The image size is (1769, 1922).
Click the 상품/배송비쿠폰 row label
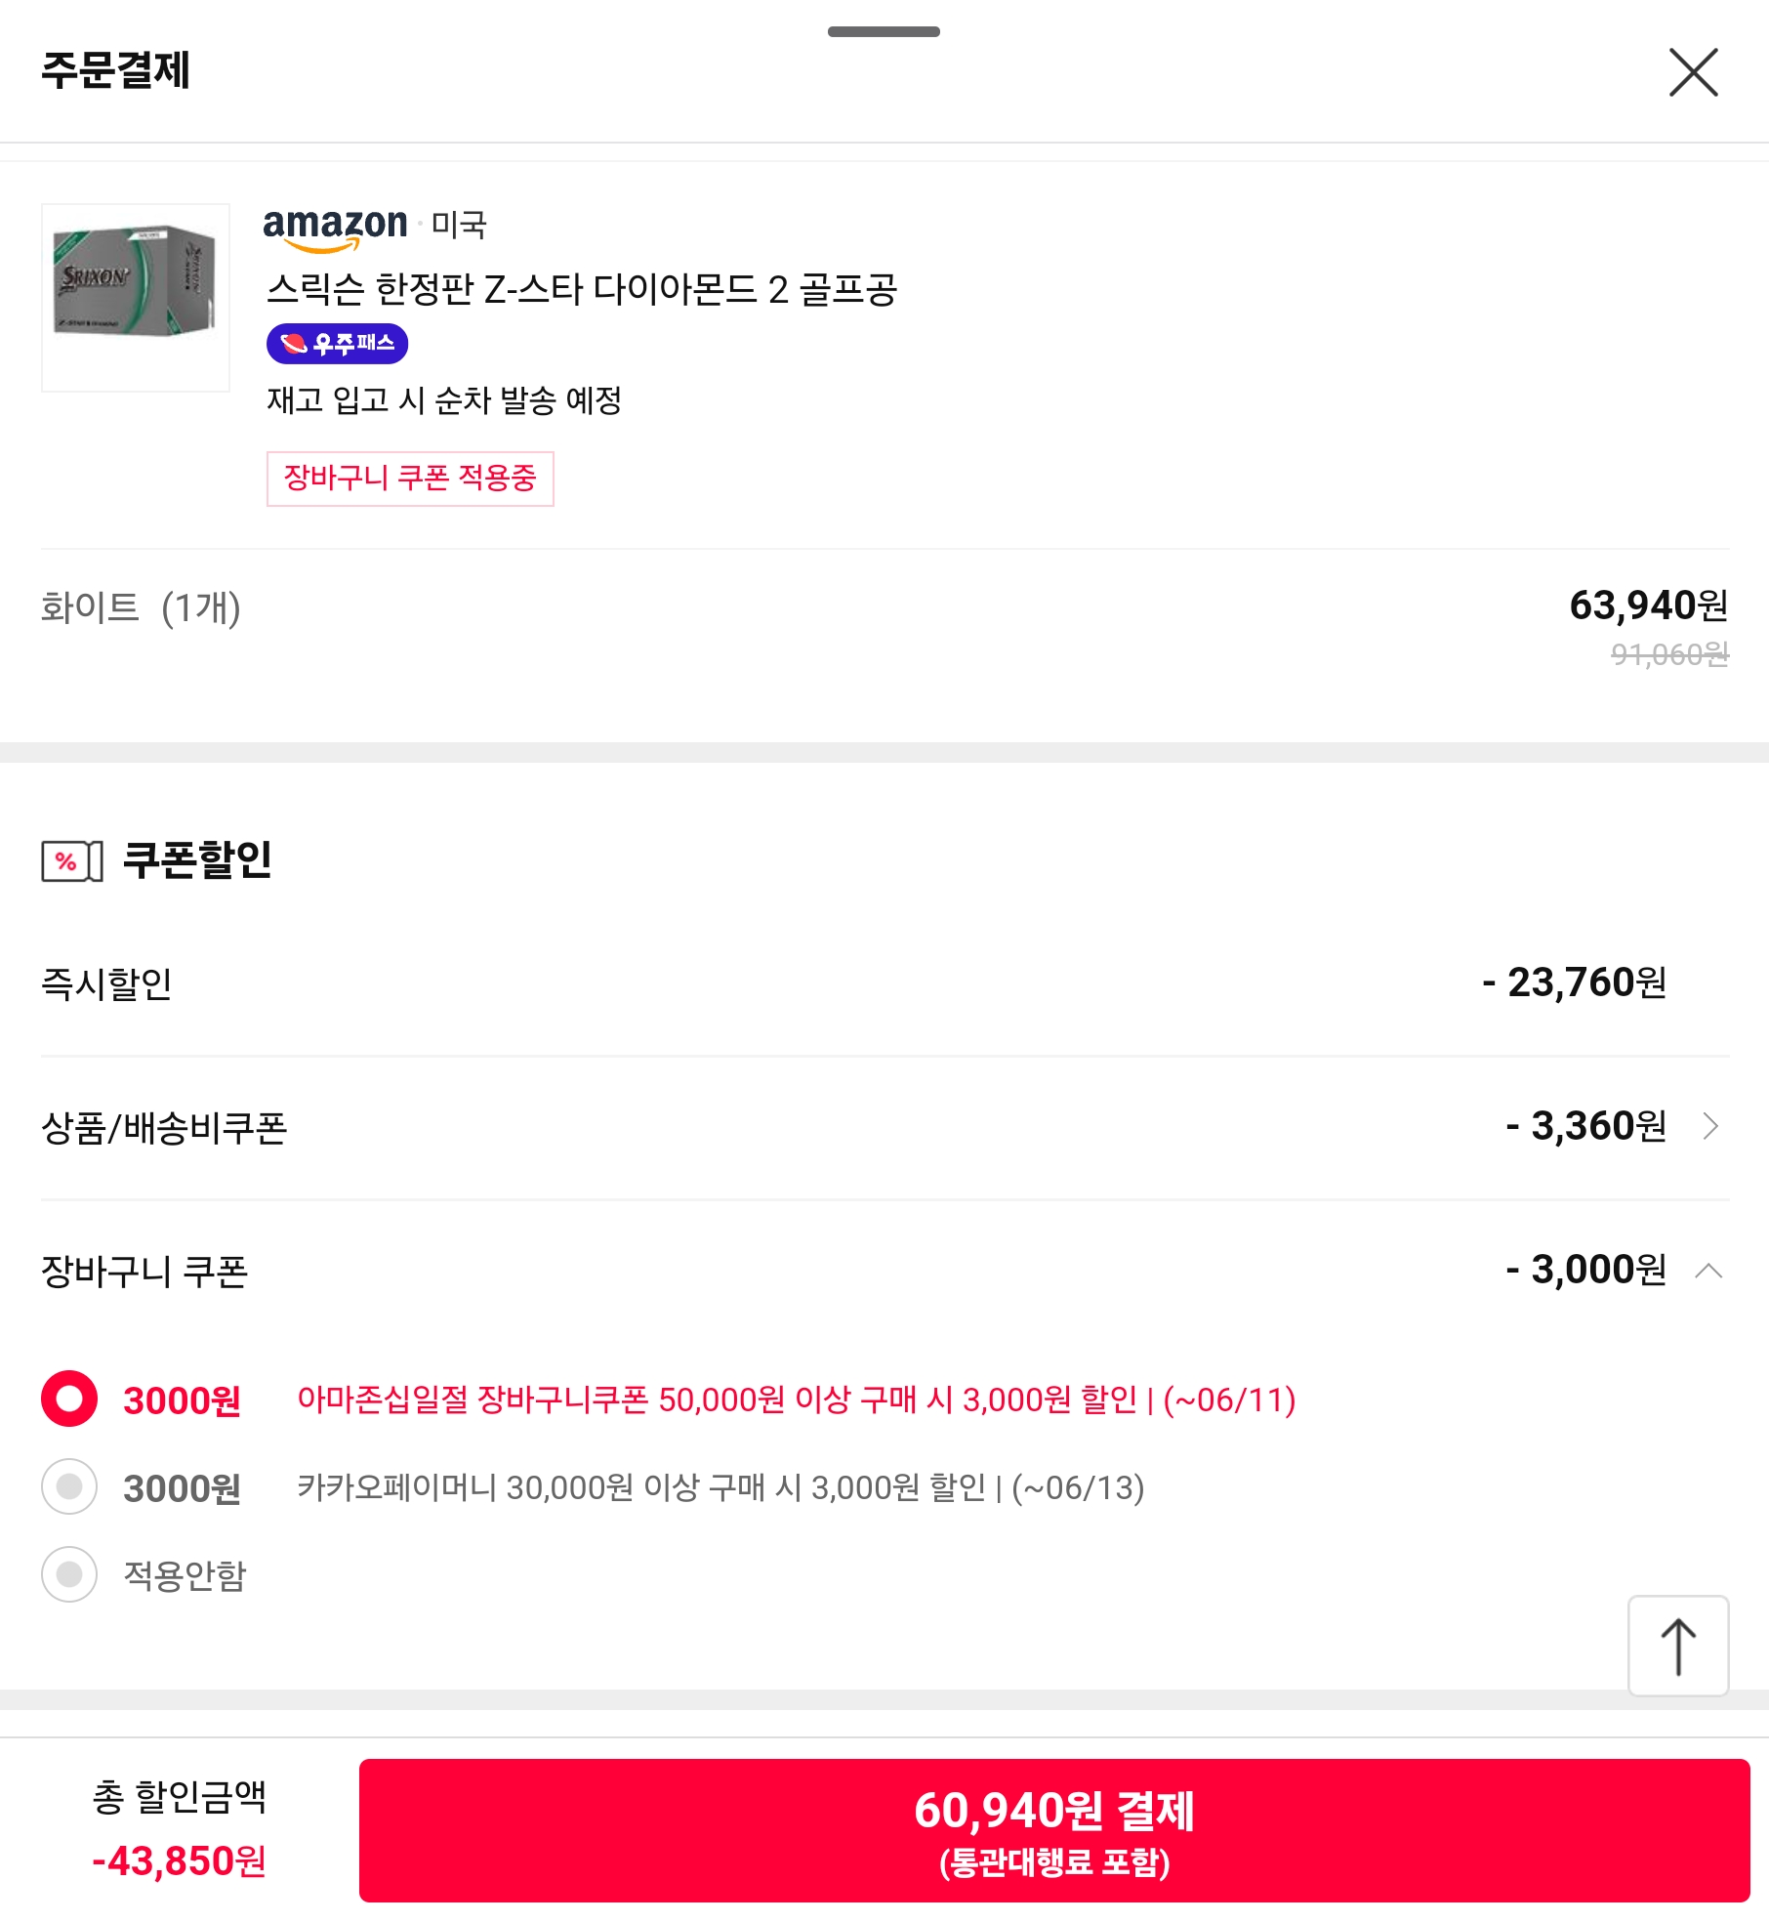click(x=164, y=1128)
